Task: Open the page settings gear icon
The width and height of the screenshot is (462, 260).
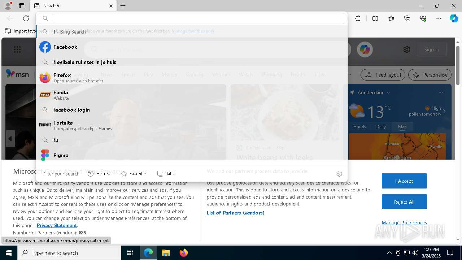Action: (x=407, y=49)
